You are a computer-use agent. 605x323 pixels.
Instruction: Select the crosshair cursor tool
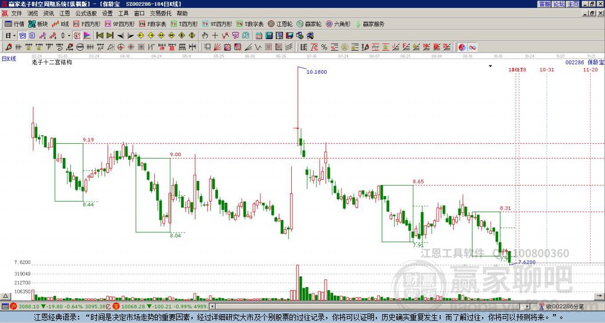[215, 36]
